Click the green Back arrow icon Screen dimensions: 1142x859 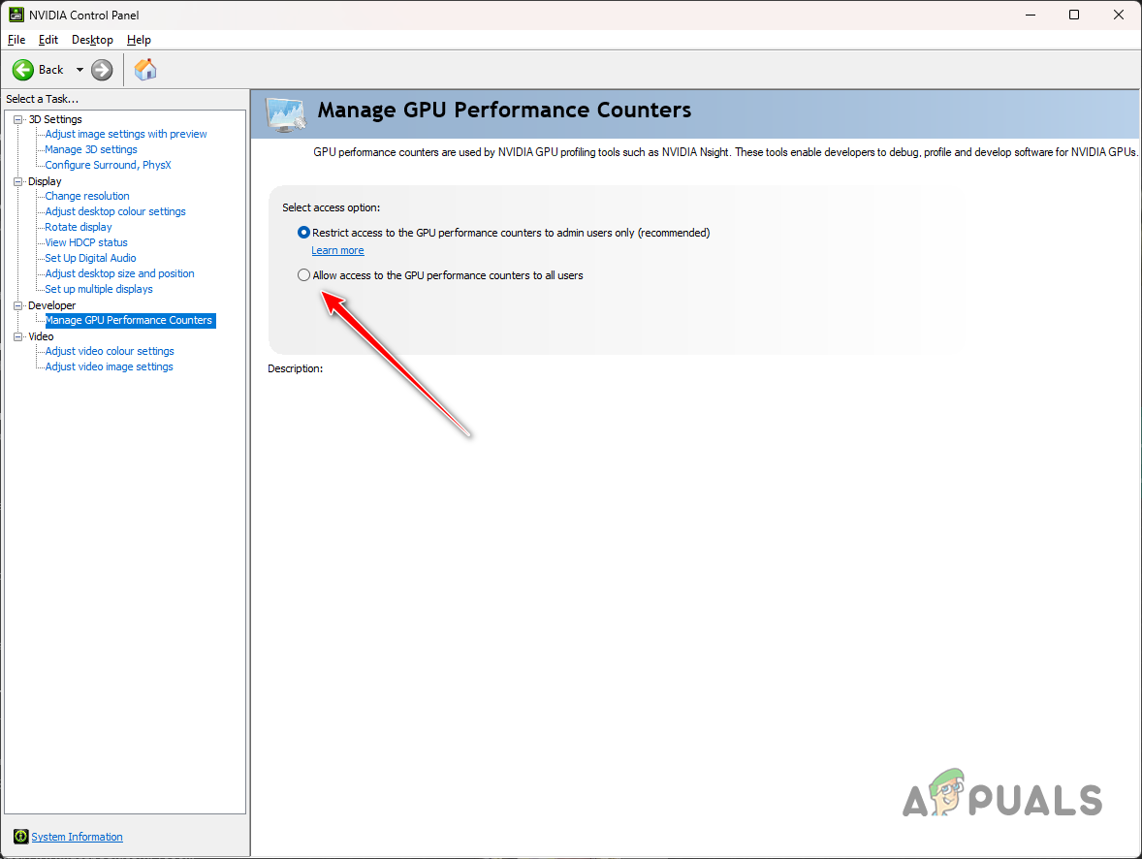click(24, 69)
